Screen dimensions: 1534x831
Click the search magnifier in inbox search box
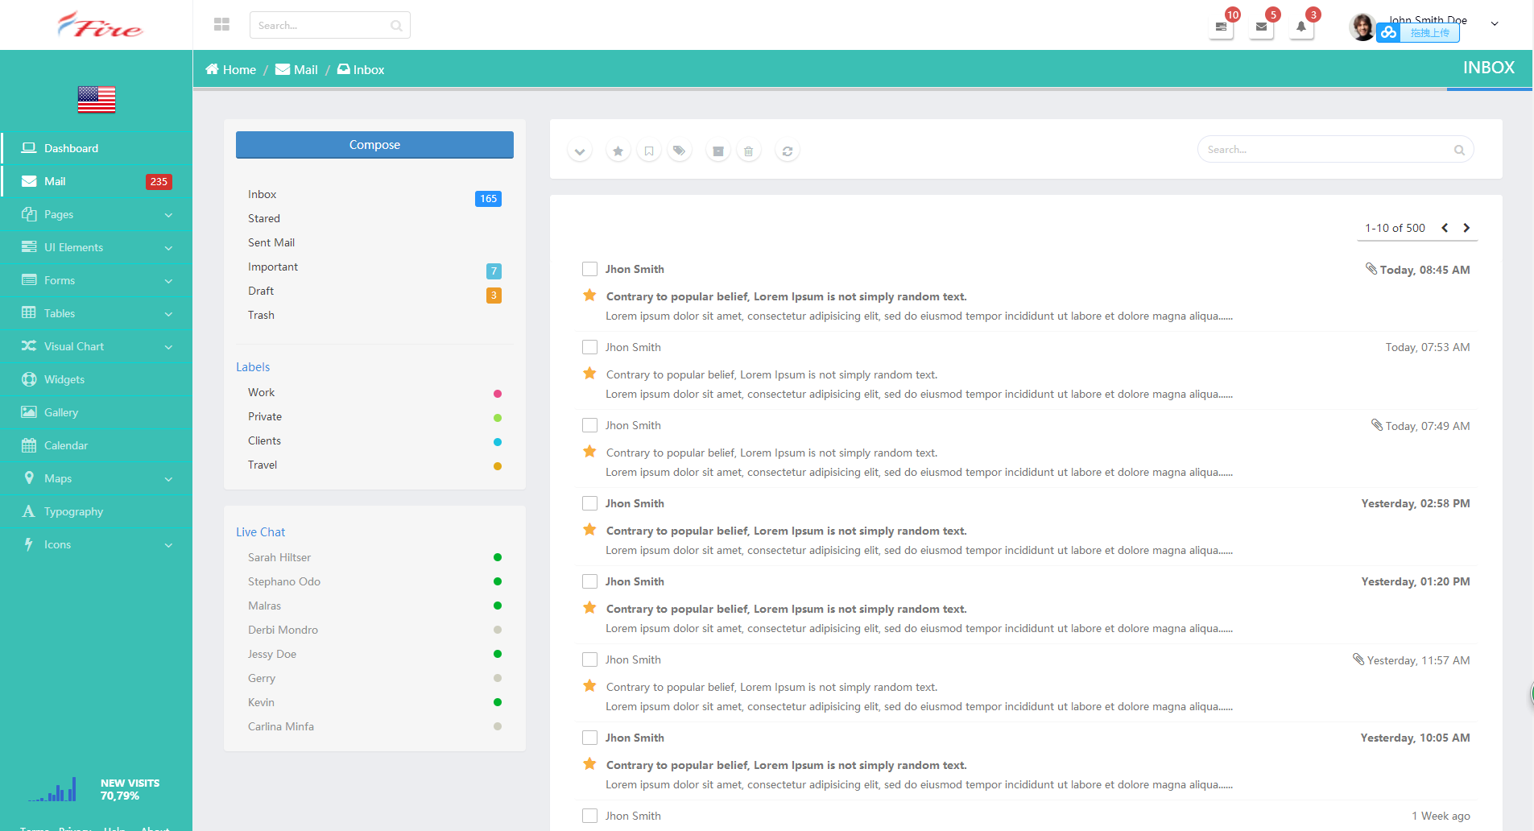click(1459, 150)
